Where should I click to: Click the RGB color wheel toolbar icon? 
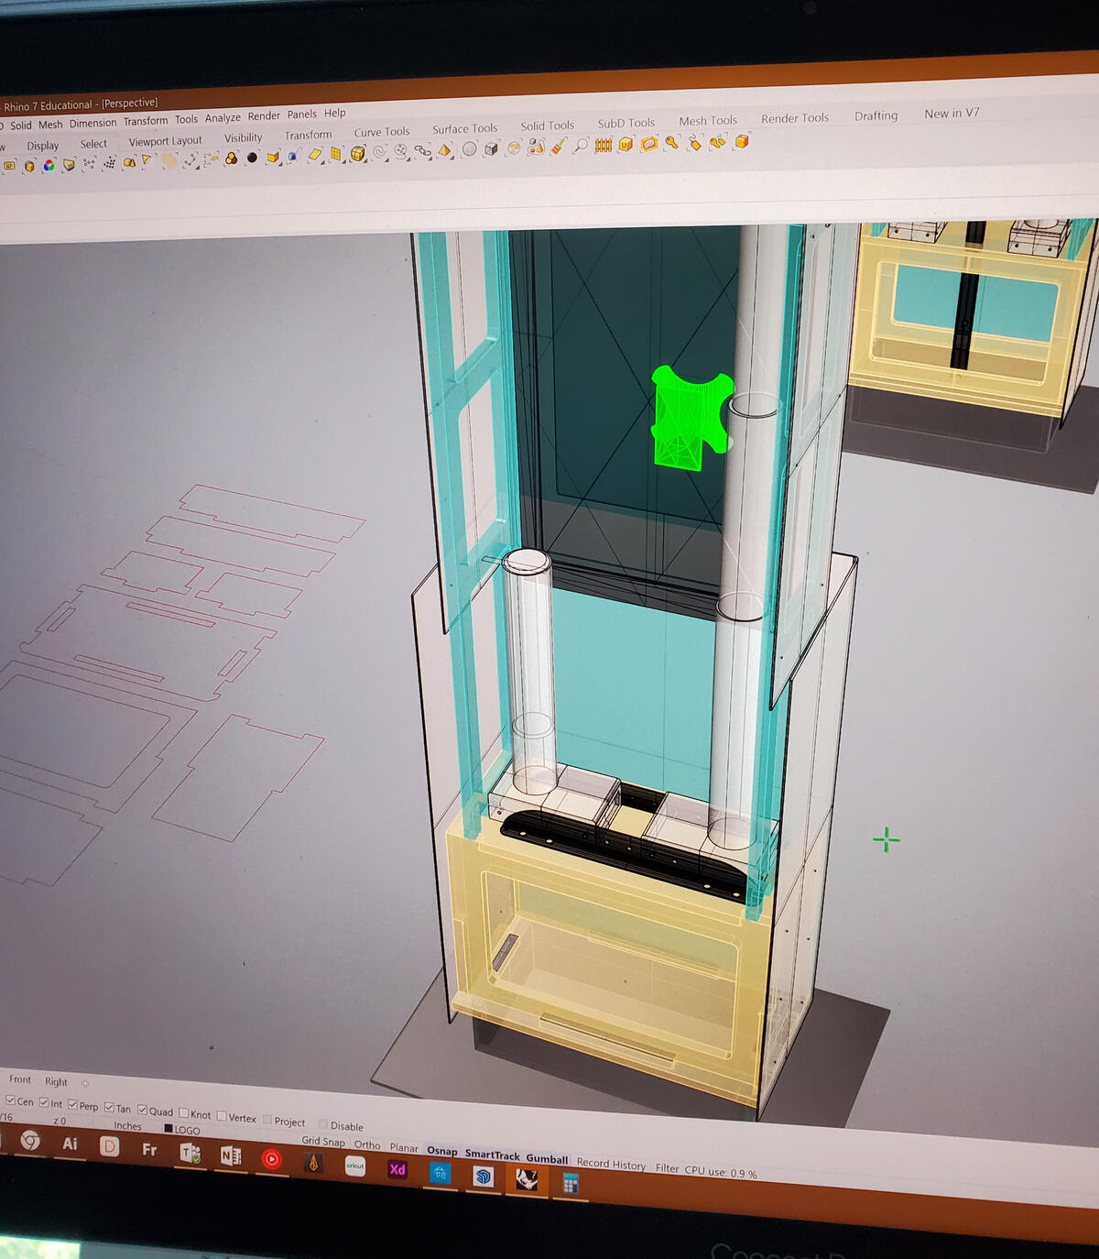click(x=49, y=165)
